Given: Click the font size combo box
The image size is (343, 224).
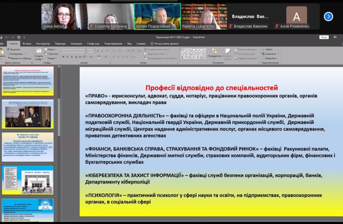Looking at the screenshot, I should pyautogui.click(x=91, y=51).
